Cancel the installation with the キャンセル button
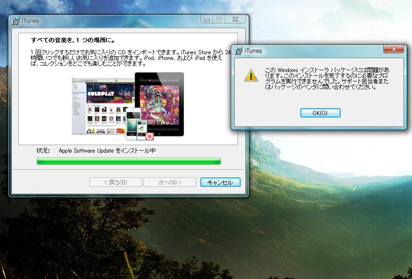The width and height of the screenshot is (412, 279). (220, 182)
